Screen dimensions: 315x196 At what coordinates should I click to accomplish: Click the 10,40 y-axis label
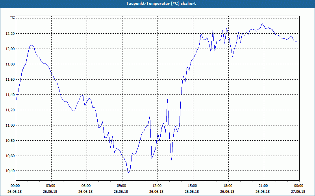tap(10, 171)
